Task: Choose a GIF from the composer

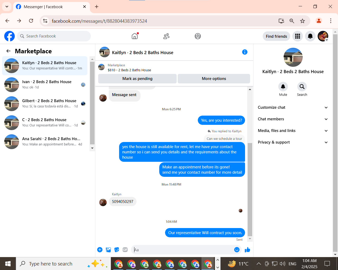Action: tap(125, 250)
